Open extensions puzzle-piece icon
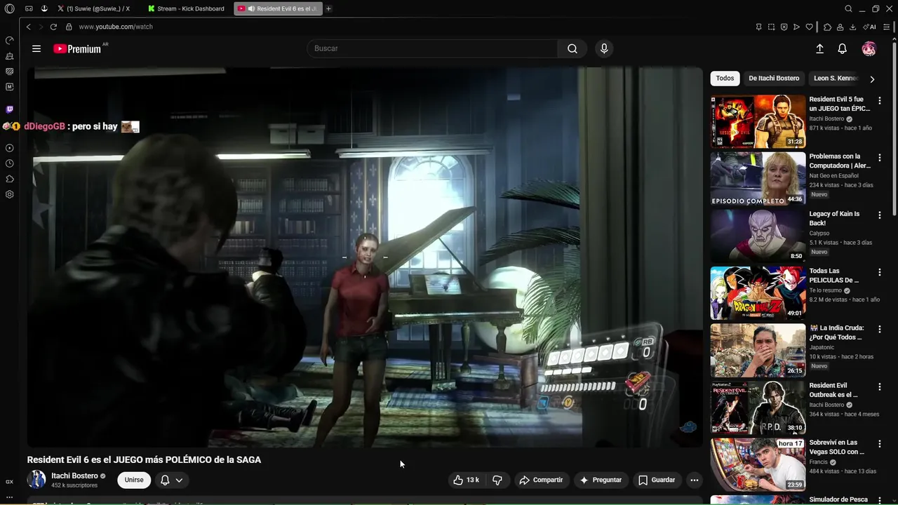Viewport: 898px width, 505px height. click(x=827, y=27)
